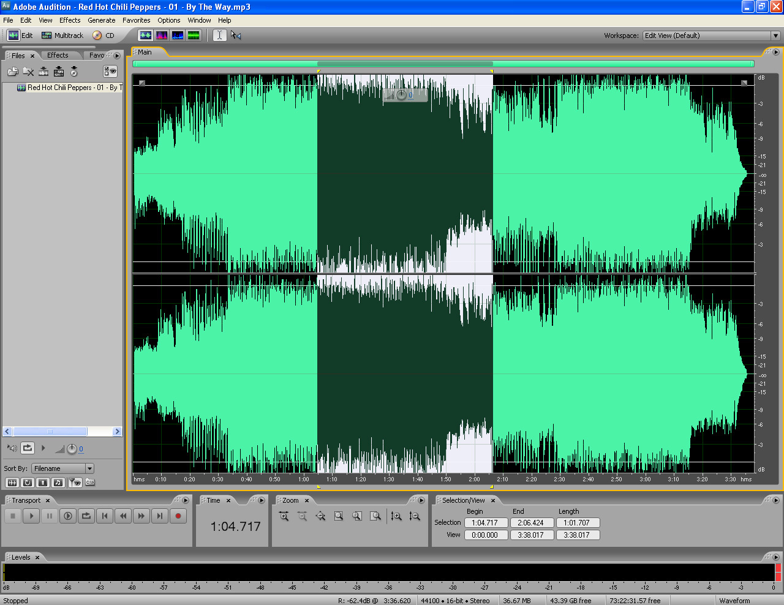The width and height of the screenshot is (784, 605).
Task: Click the Record button in Transport
Action: pos(178,516)
